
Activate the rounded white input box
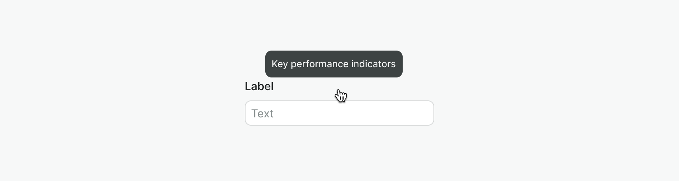(339, 113)
